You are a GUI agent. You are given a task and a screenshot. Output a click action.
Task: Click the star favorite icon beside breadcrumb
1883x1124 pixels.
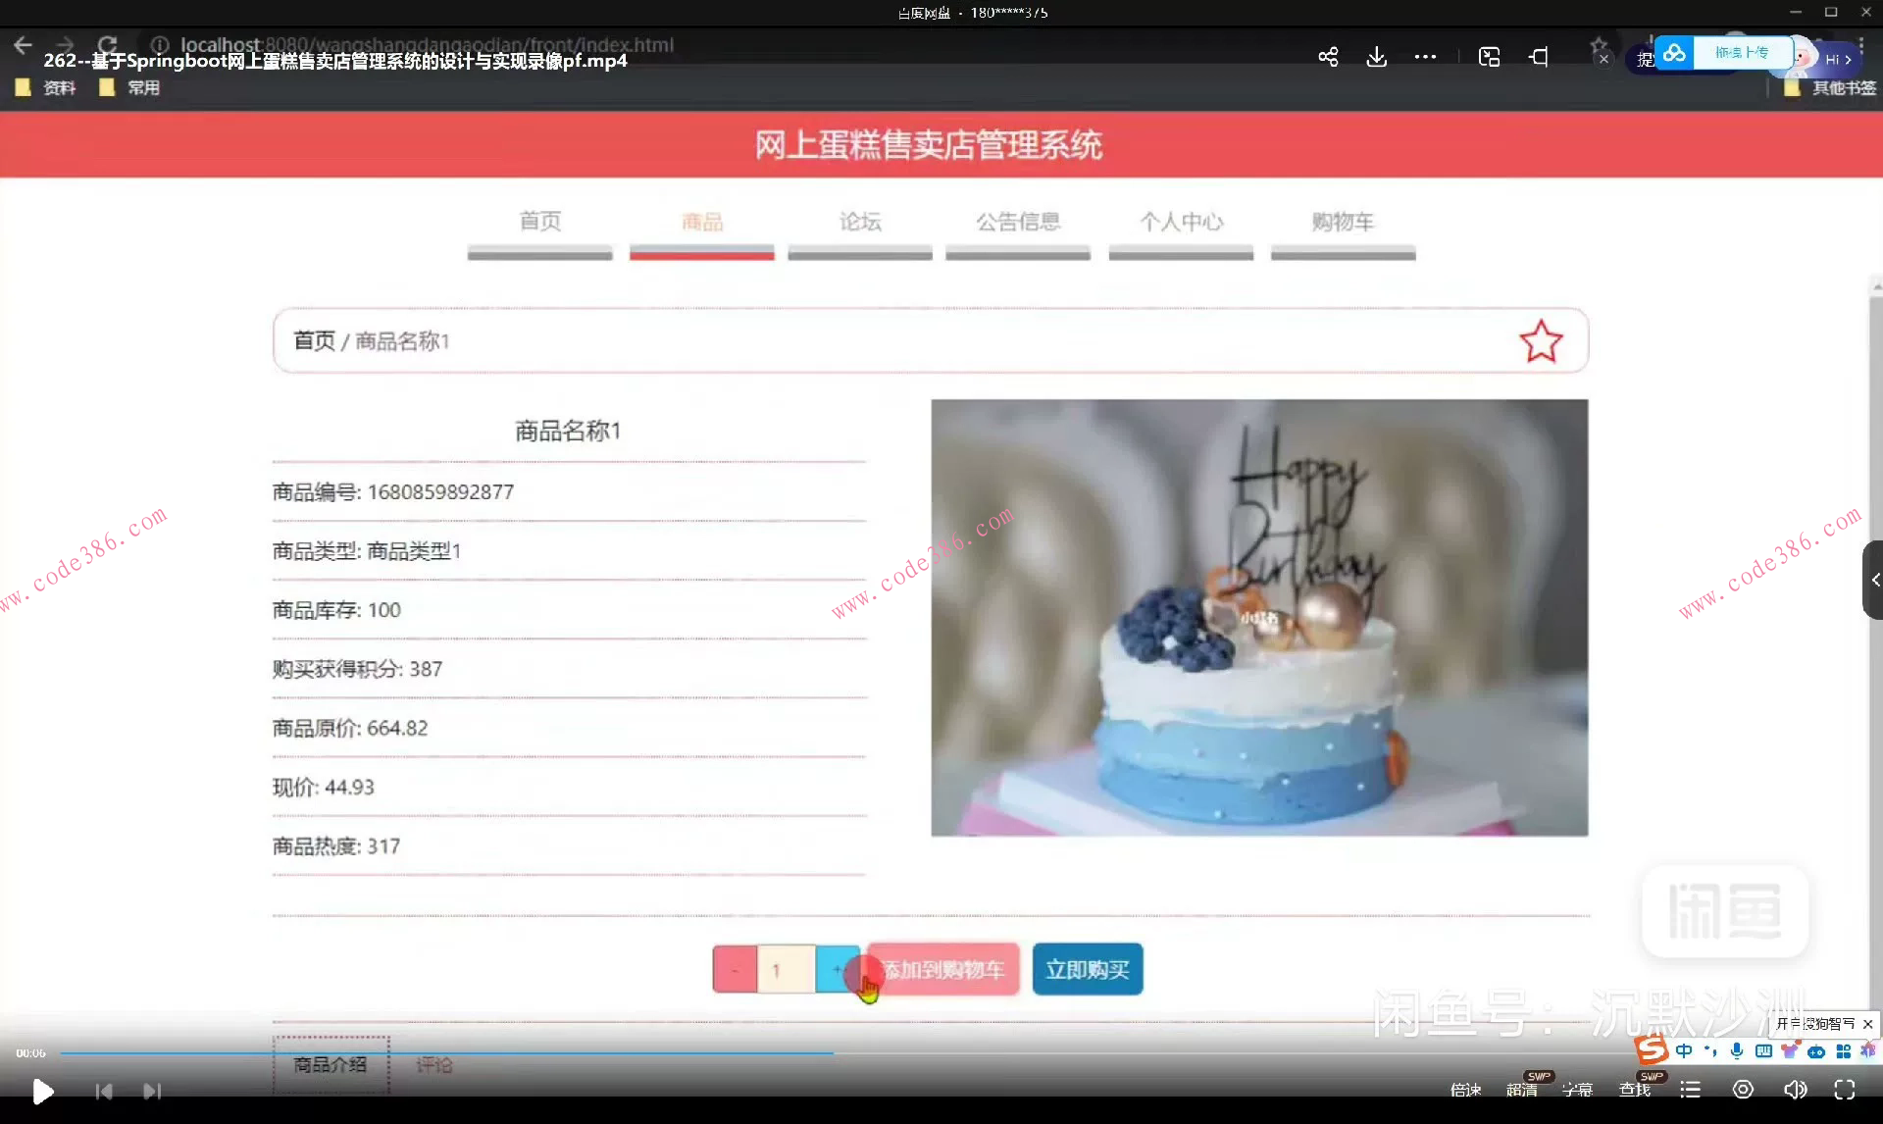(1541, 341)
